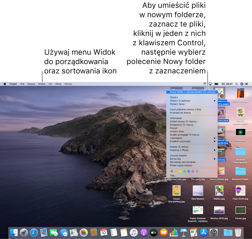Open Contacts app in Dock

94,233
